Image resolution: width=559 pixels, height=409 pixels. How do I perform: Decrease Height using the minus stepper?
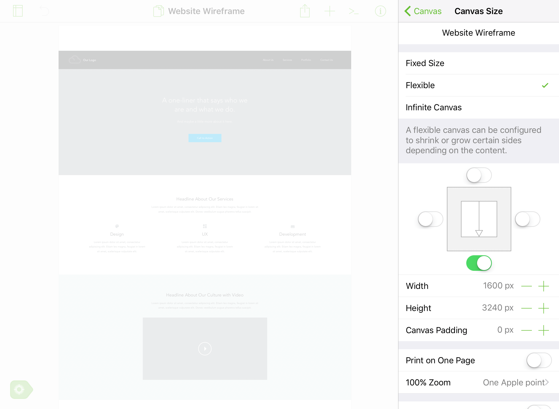(x=527, y=308)
